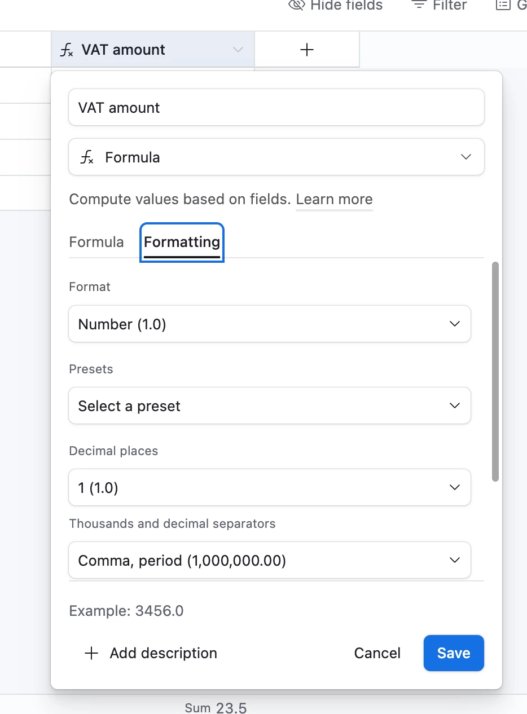Click formula icon in VAT amount header
This screenshot has height=714, width=527.
[x=67, y=50]
